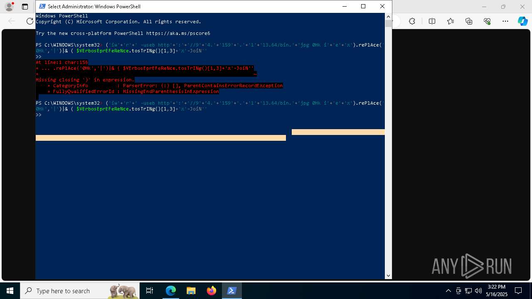Open Edge browser essentials heart icon
This screenshot has width=532, height=299.
click(x=487, y=21)
